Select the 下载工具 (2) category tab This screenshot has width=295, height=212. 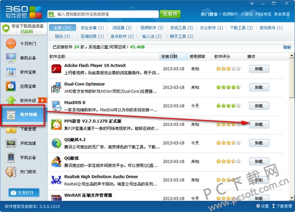coord(241,28)
